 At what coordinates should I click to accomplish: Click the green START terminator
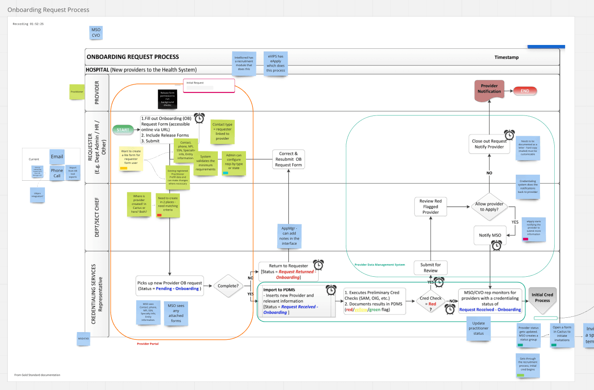(x=123, y=129)
